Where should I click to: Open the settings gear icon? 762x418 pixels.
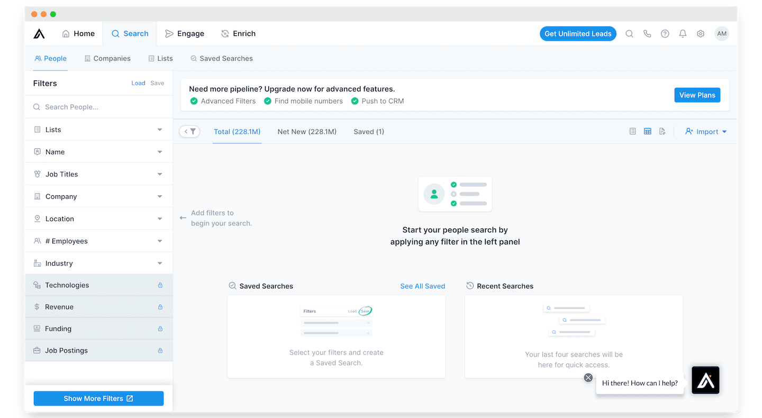tap(701, 33)
